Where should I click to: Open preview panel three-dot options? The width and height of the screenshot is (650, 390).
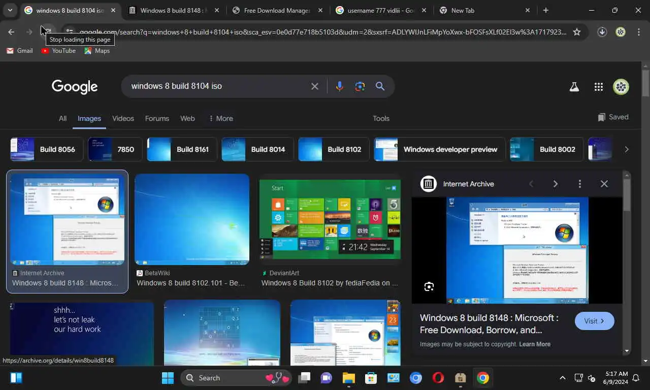pyautogui.click(x=579, y=184)
